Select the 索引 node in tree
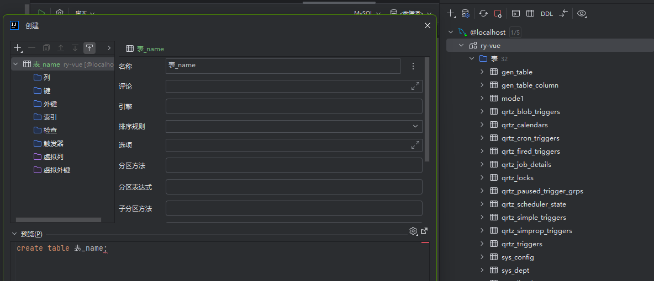Screen dimensions: 654x281 (x=50, y=117)
